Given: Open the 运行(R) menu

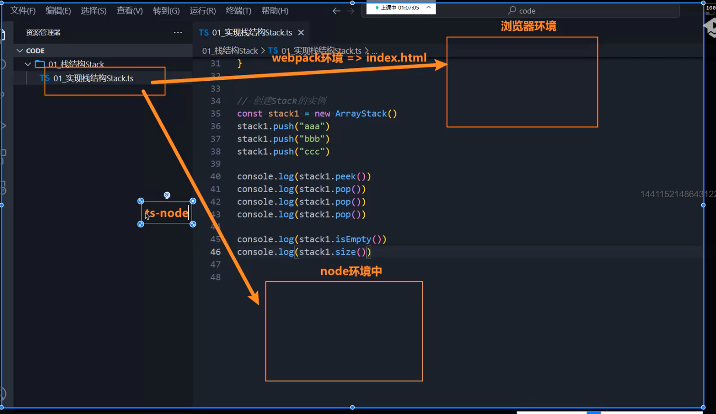Looking at the screenshot, I should (x=202, y=10).
